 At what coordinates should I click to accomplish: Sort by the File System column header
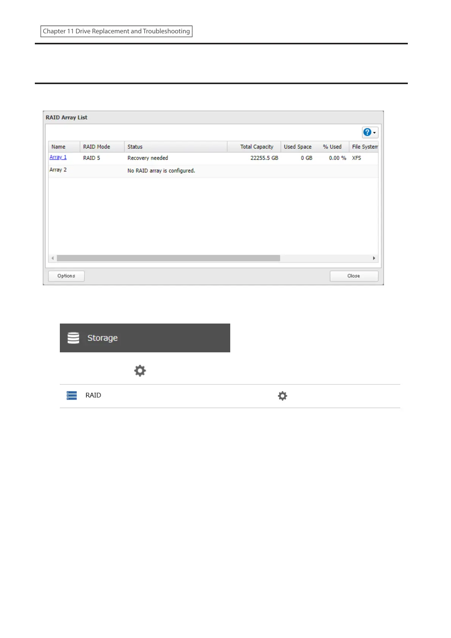click(364, 147)
